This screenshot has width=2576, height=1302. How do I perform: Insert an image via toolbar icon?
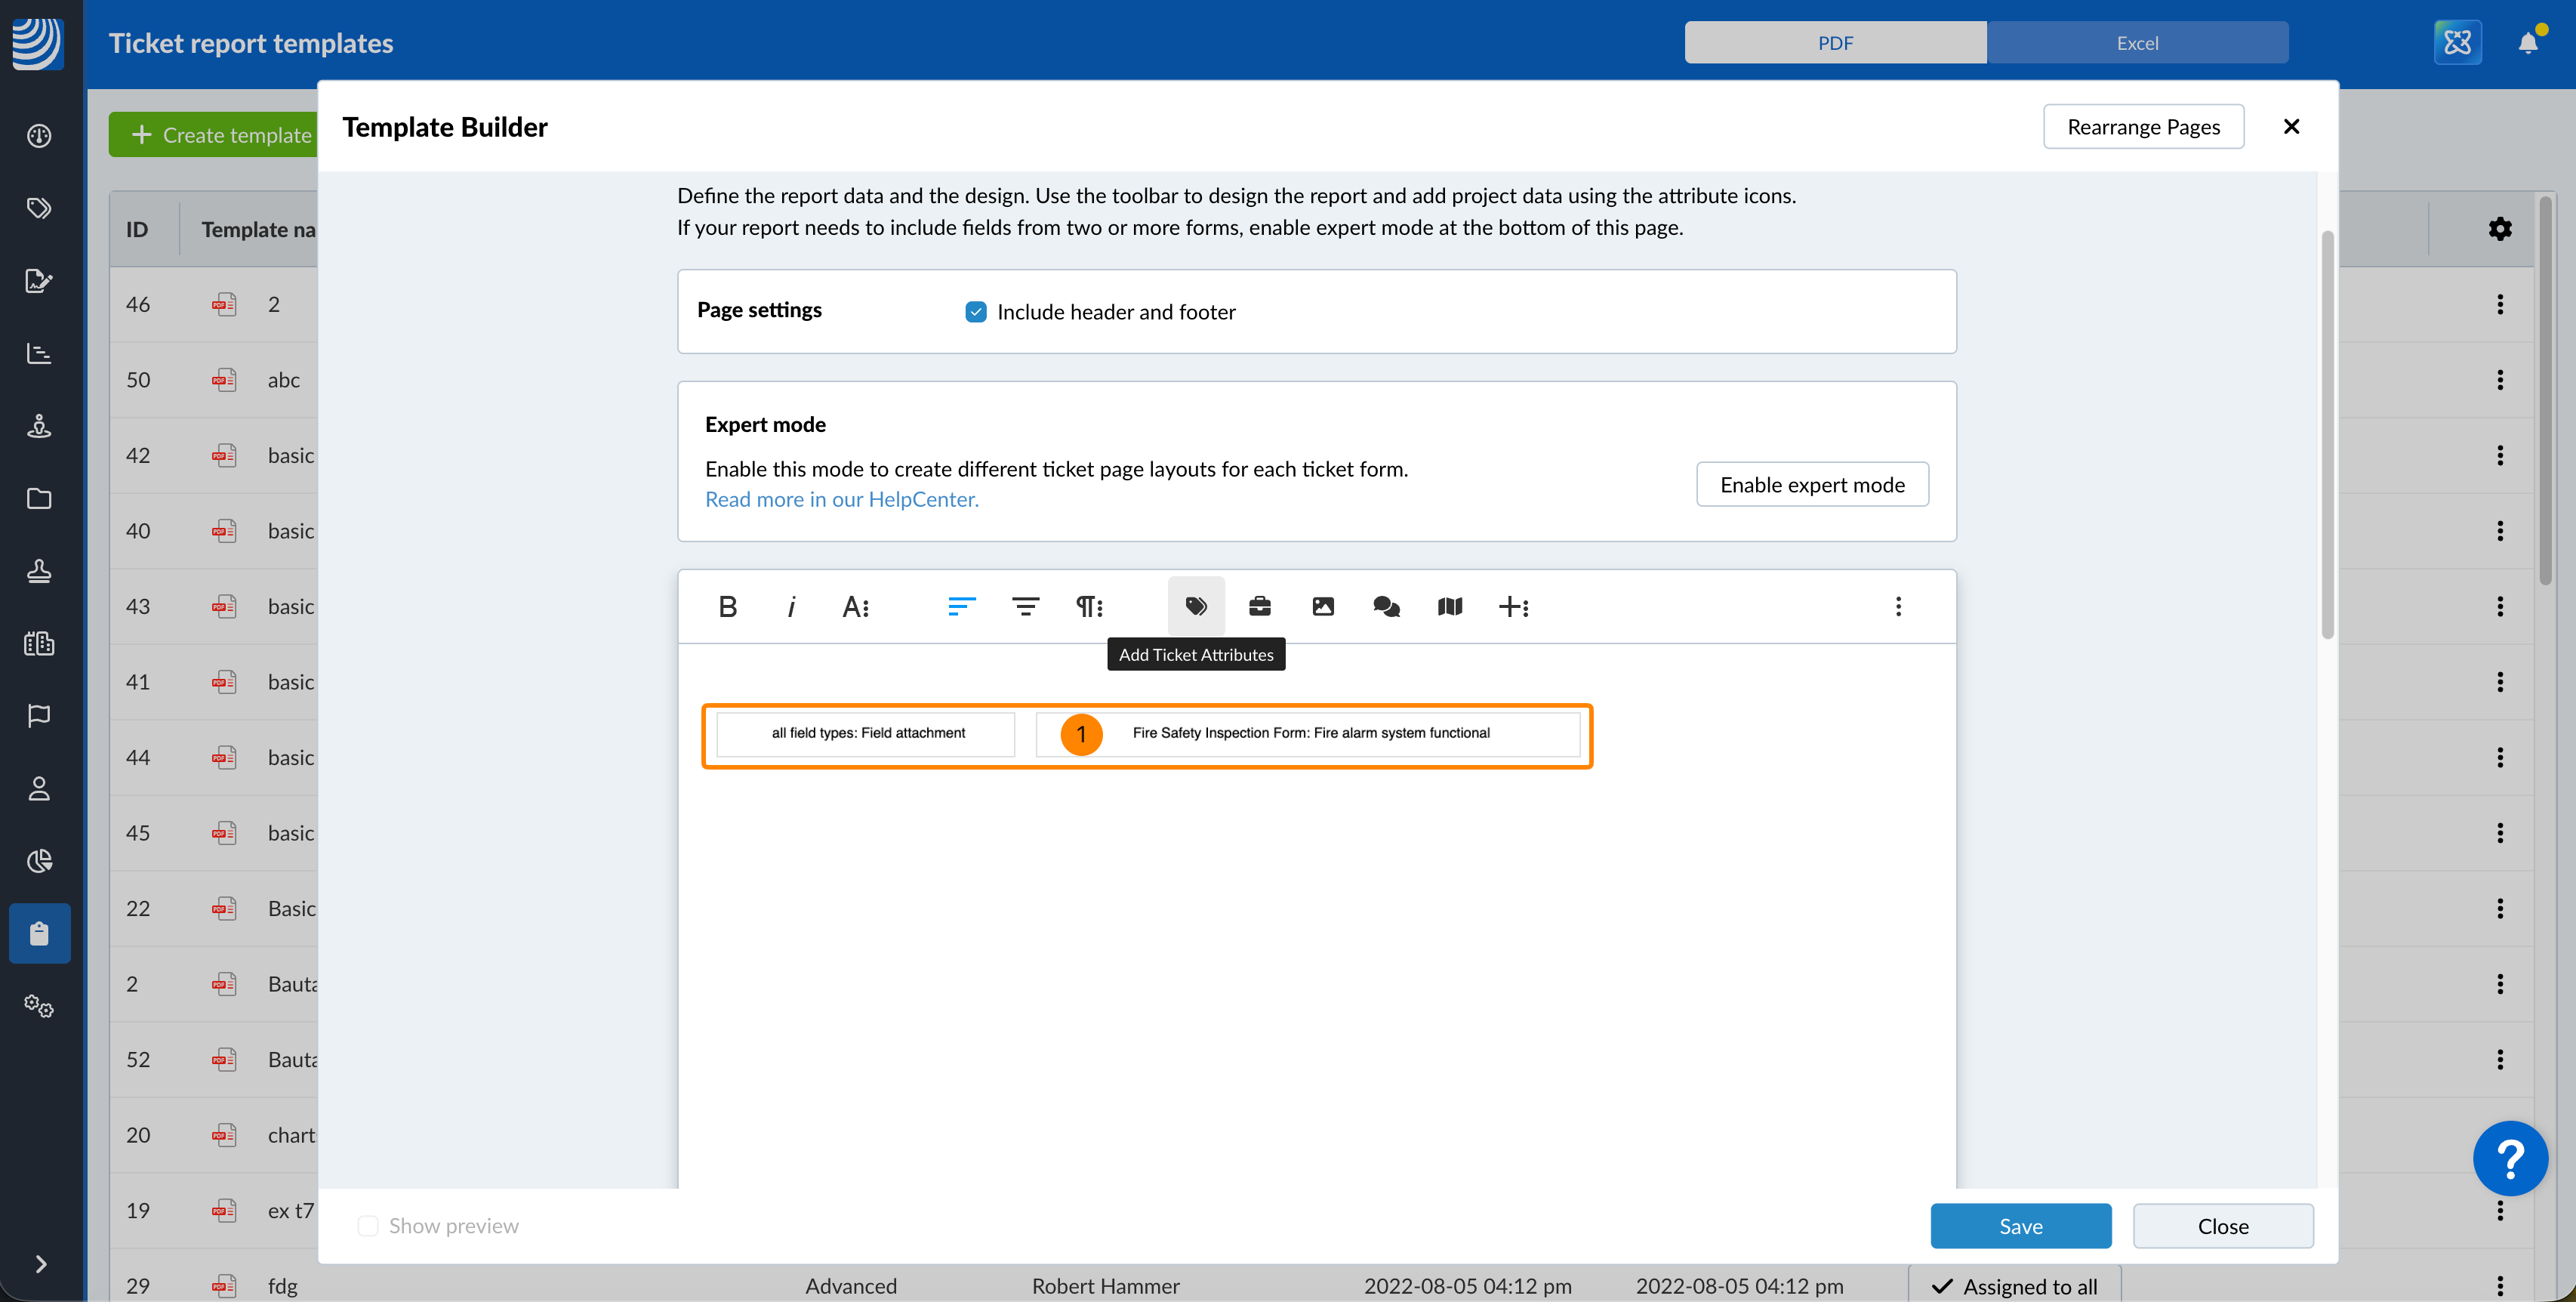point(1322,606)
